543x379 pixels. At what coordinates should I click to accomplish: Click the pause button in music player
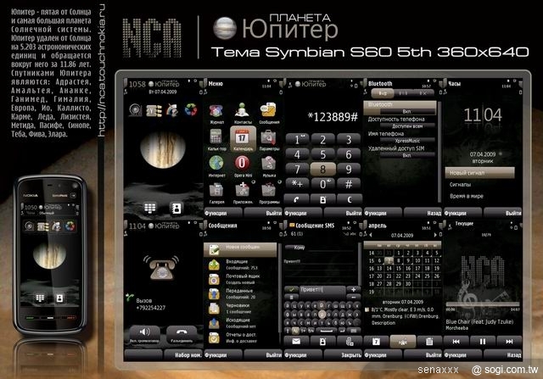click(x=481, y=341)
